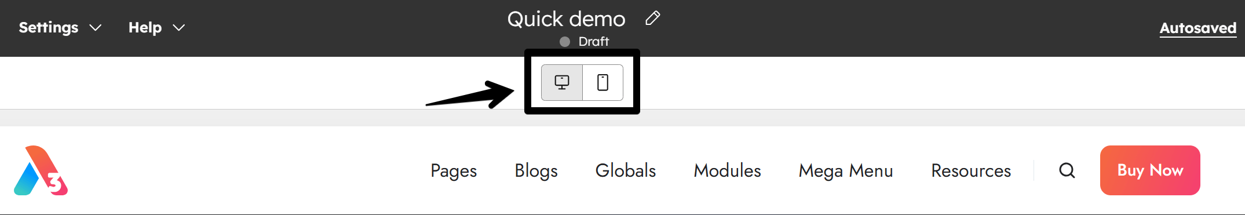
Task: Click the Quick demo page title
Action: tap(566, 19)
